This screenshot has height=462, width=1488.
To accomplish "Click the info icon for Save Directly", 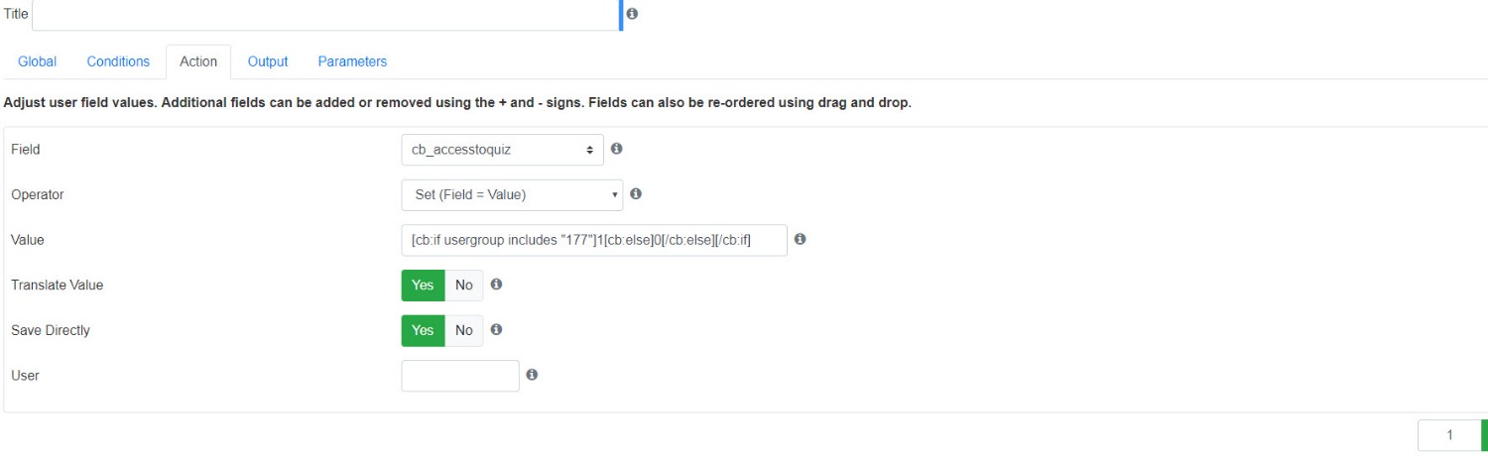I will coord(496,329).
